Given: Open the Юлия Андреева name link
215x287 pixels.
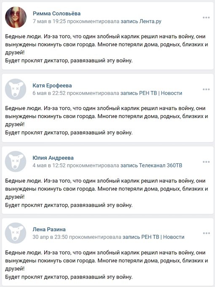Looking at the screenshot, I should coord(53,158).
